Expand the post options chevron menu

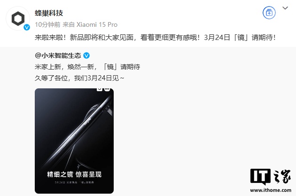point(285,8)
